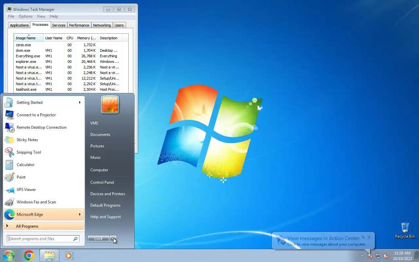Launch Microsoft Edge from Start menu
The height and width of the screenshot is (262, 419).
[x=44, y=215]
